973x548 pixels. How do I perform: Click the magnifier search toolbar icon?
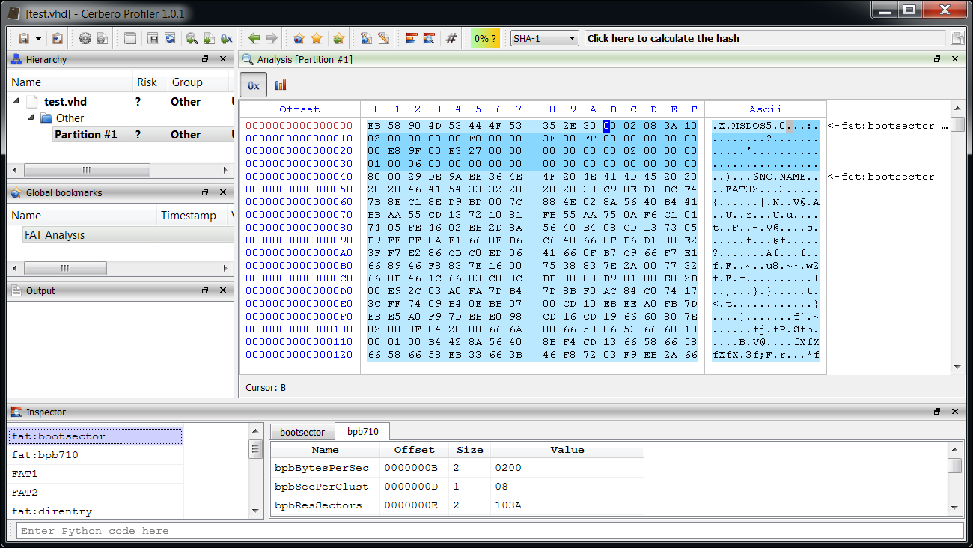tap(192, 38)
